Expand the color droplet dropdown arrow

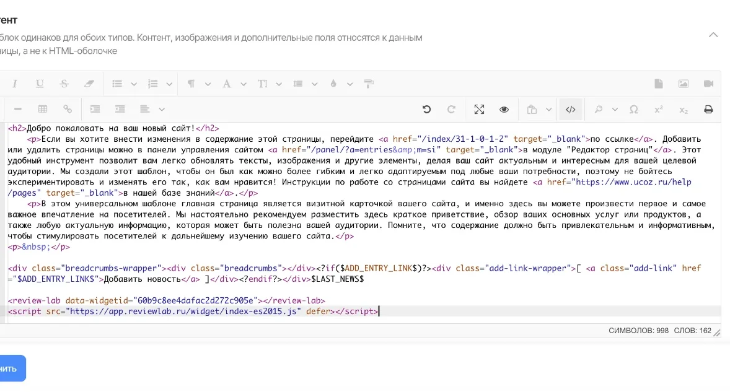point(350,84)
